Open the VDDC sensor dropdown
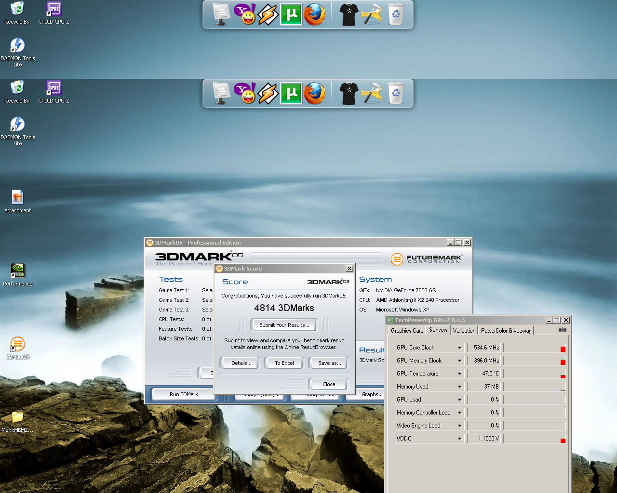The image size is (617, 493). [459, 439]
